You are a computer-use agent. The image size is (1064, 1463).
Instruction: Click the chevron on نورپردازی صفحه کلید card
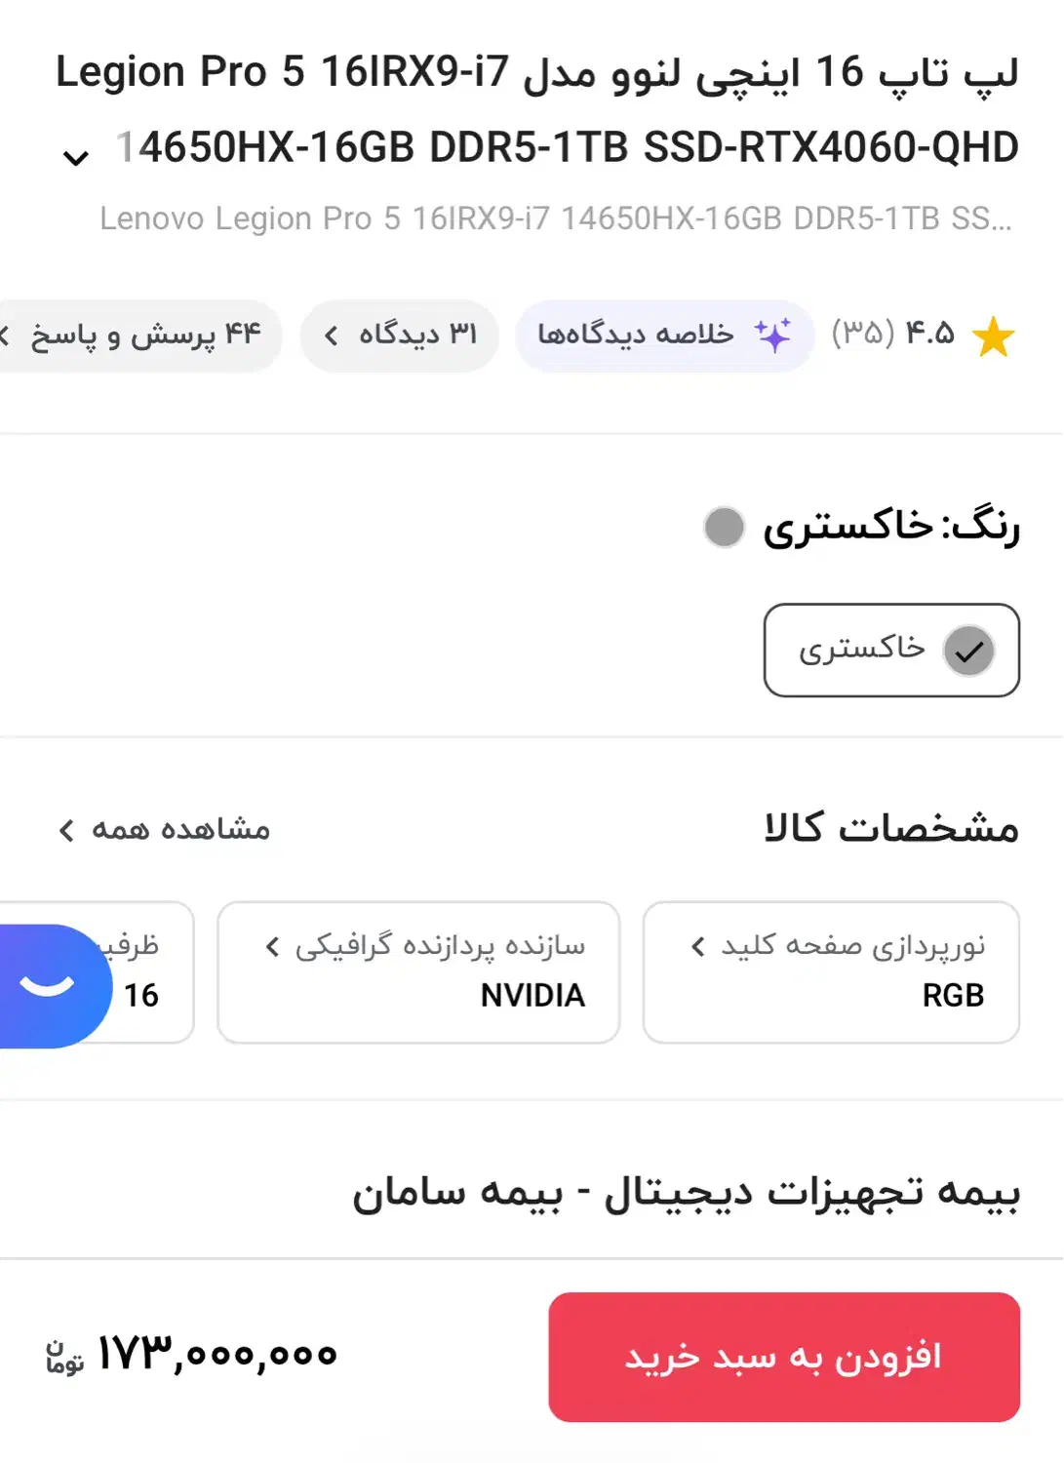696,944
